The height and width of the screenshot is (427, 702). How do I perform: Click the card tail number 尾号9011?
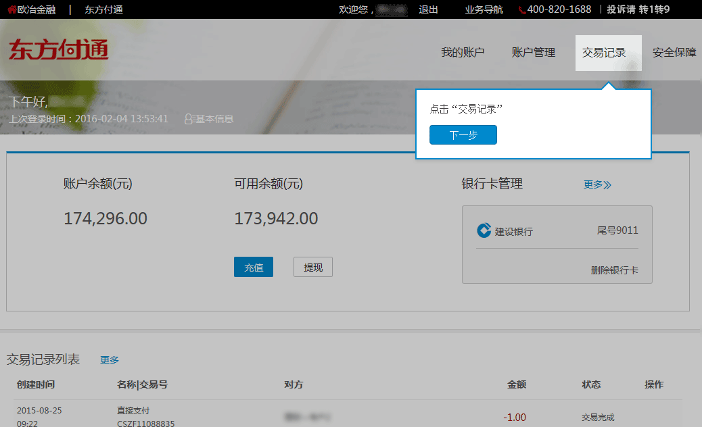pos(617,230)
